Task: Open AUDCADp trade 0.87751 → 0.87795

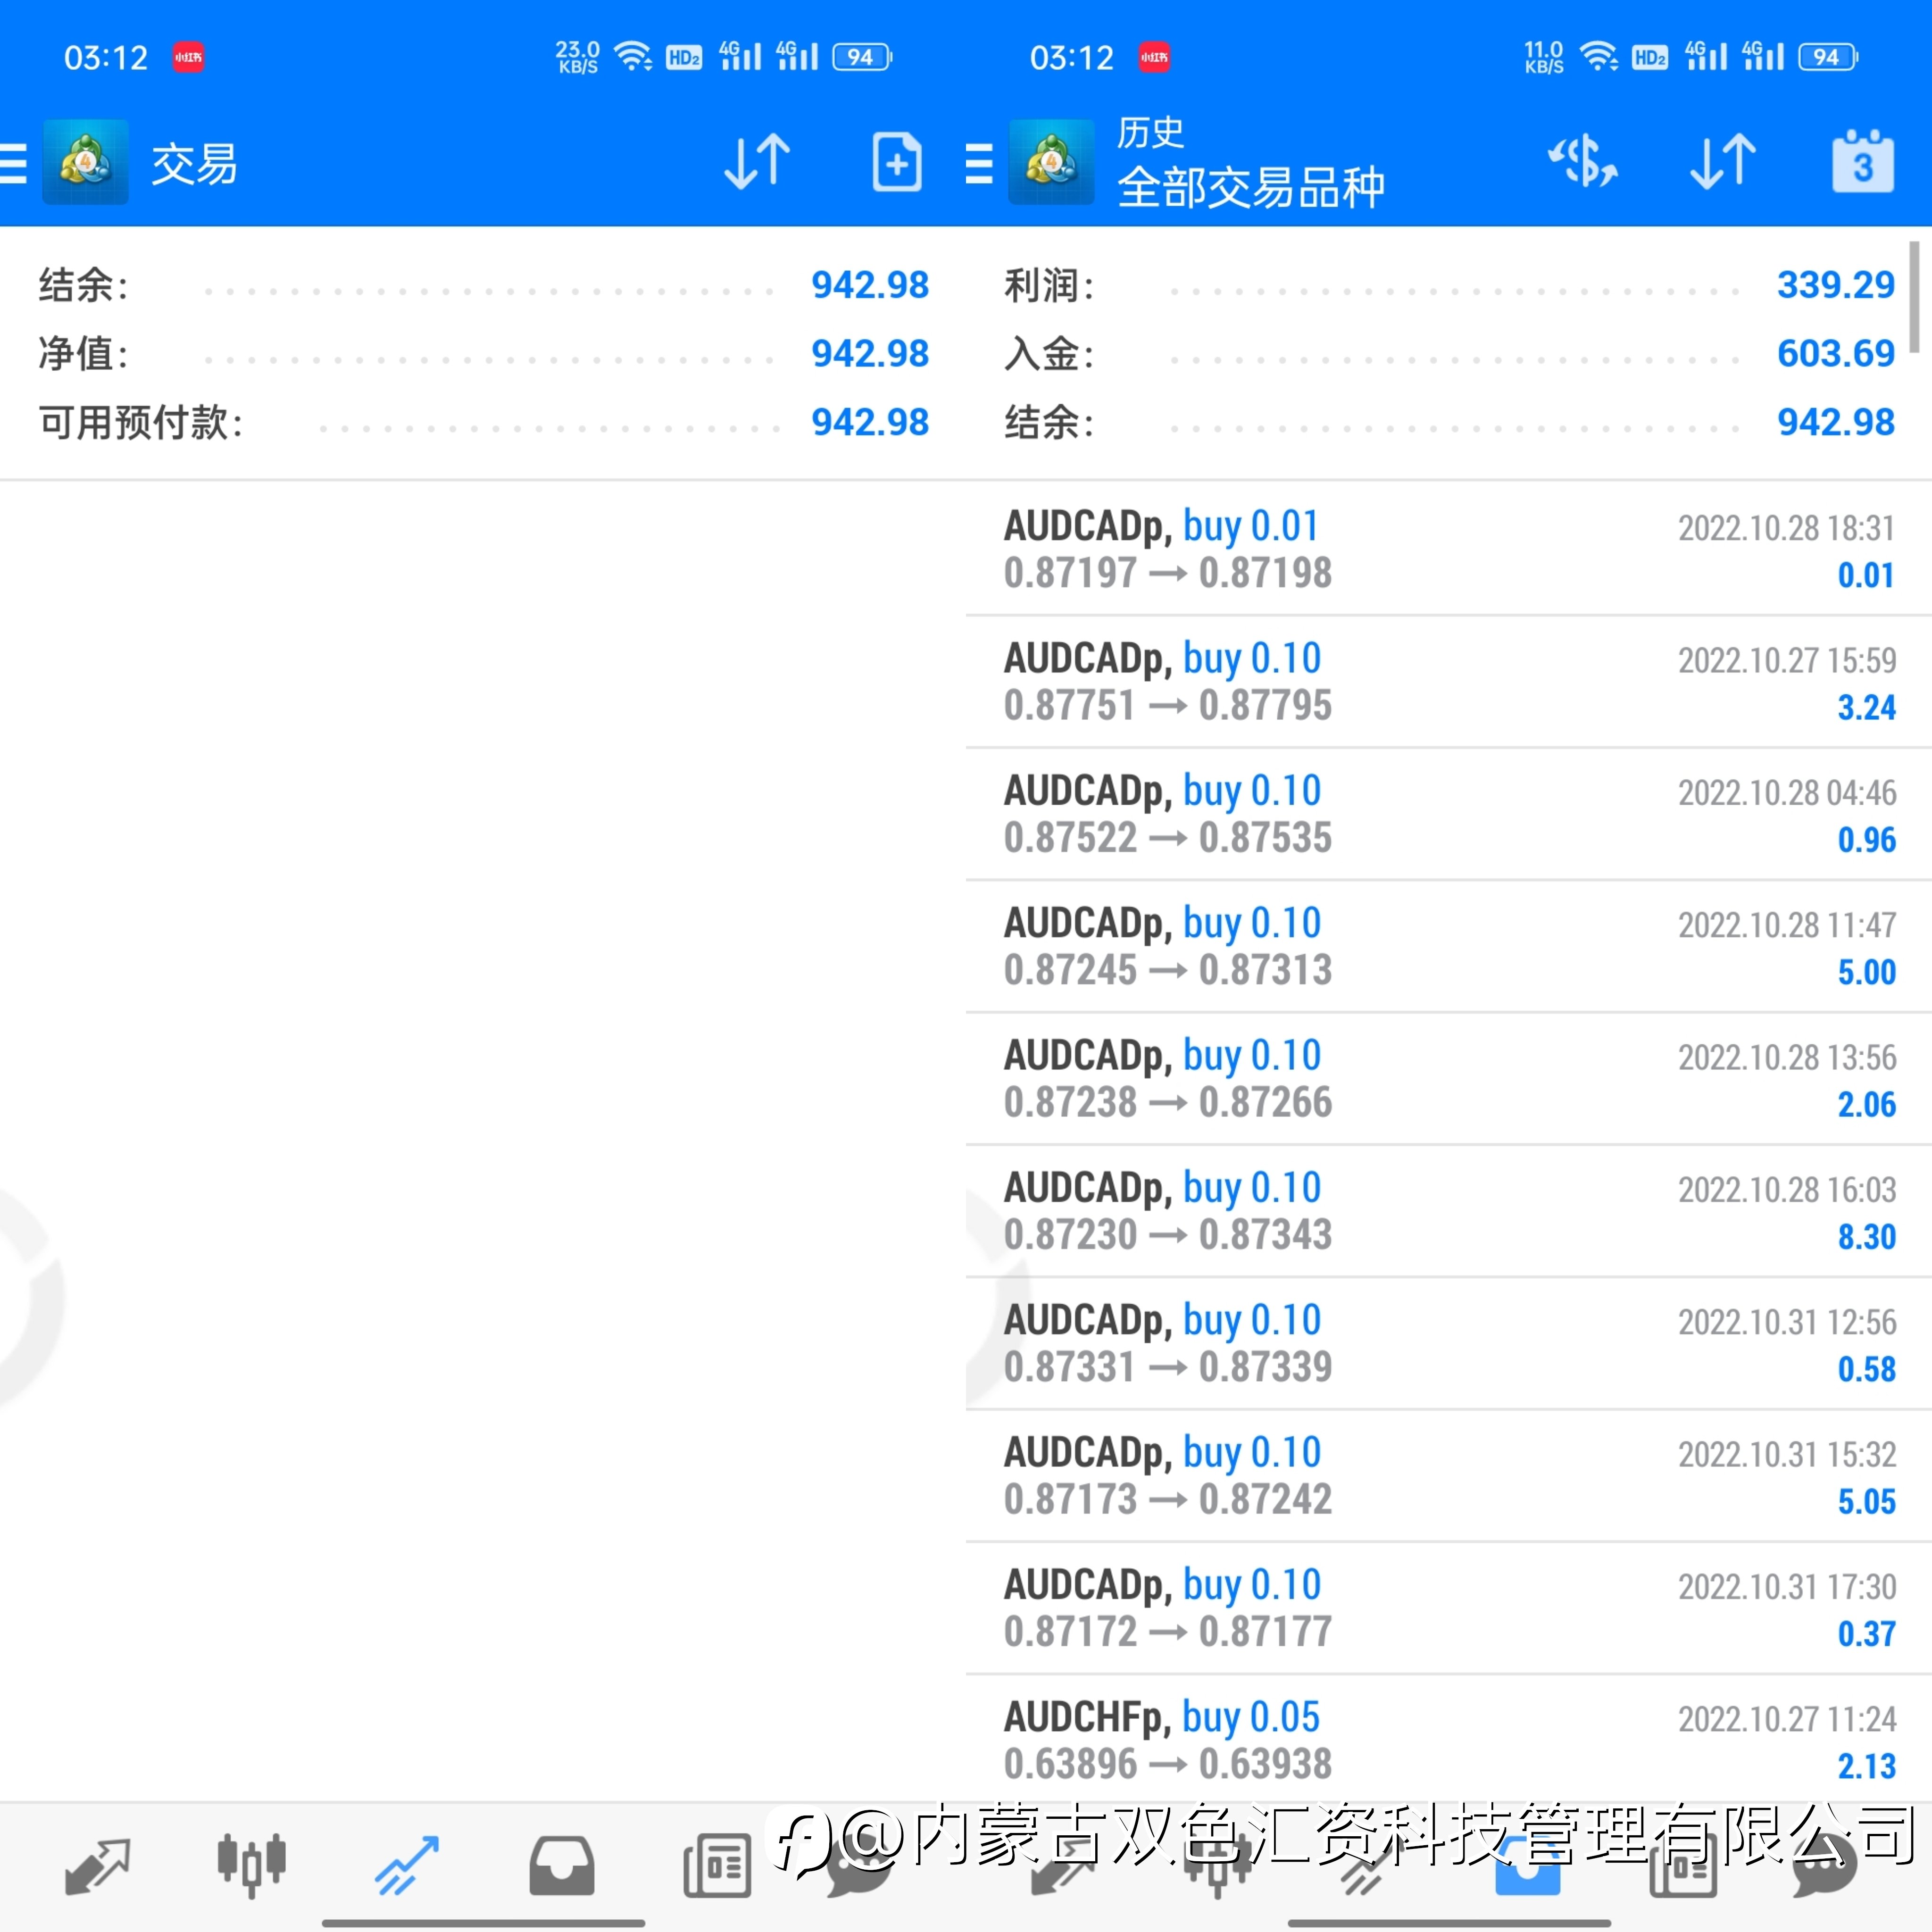Action: [x=1449, y=682]
